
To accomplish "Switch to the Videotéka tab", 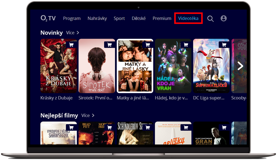I will click(188, 18).
